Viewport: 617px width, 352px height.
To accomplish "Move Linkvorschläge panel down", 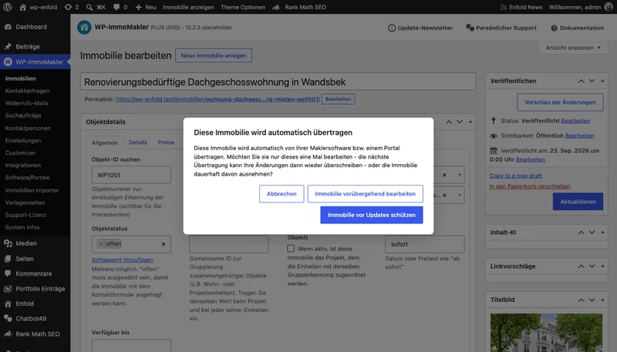I will [x=592, y=266].
